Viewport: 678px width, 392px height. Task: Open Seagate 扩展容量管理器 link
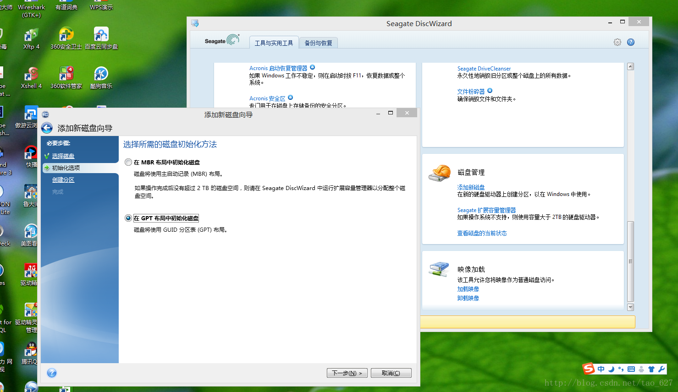point(486,210)
